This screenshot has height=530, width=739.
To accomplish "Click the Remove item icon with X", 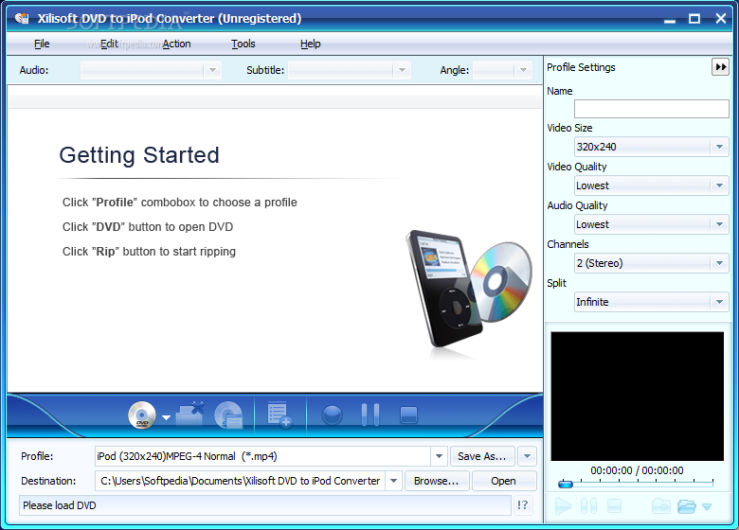I will click(189, 415).
